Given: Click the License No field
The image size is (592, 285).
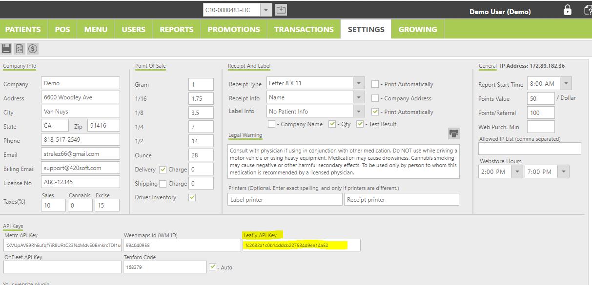Looking at the screenshot, I should tap(81, 182).
